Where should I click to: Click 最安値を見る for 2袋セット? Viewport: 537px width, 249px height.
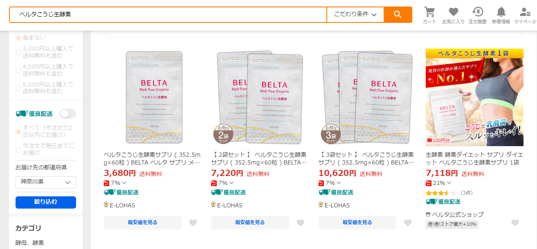click(x=250, y=222)
